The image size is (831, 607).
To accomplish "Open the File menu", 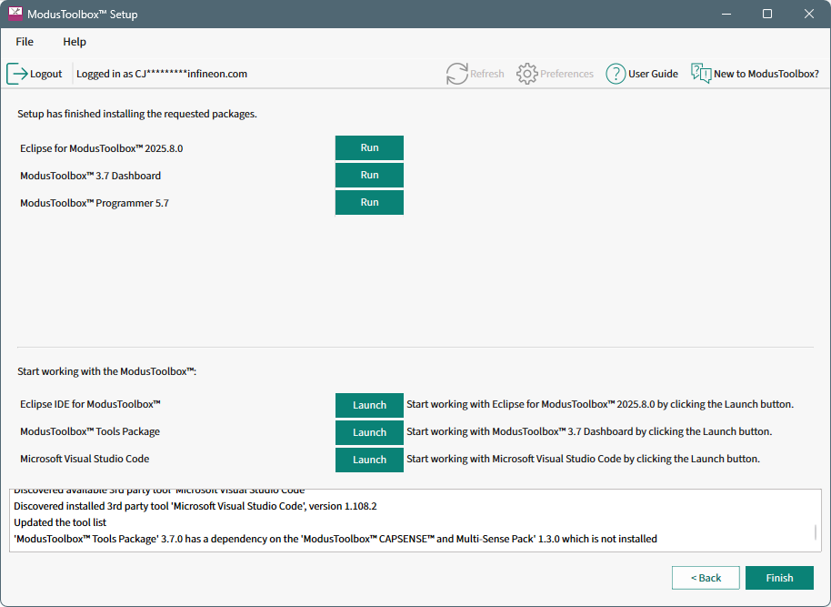I will click(x=25, y=41).
